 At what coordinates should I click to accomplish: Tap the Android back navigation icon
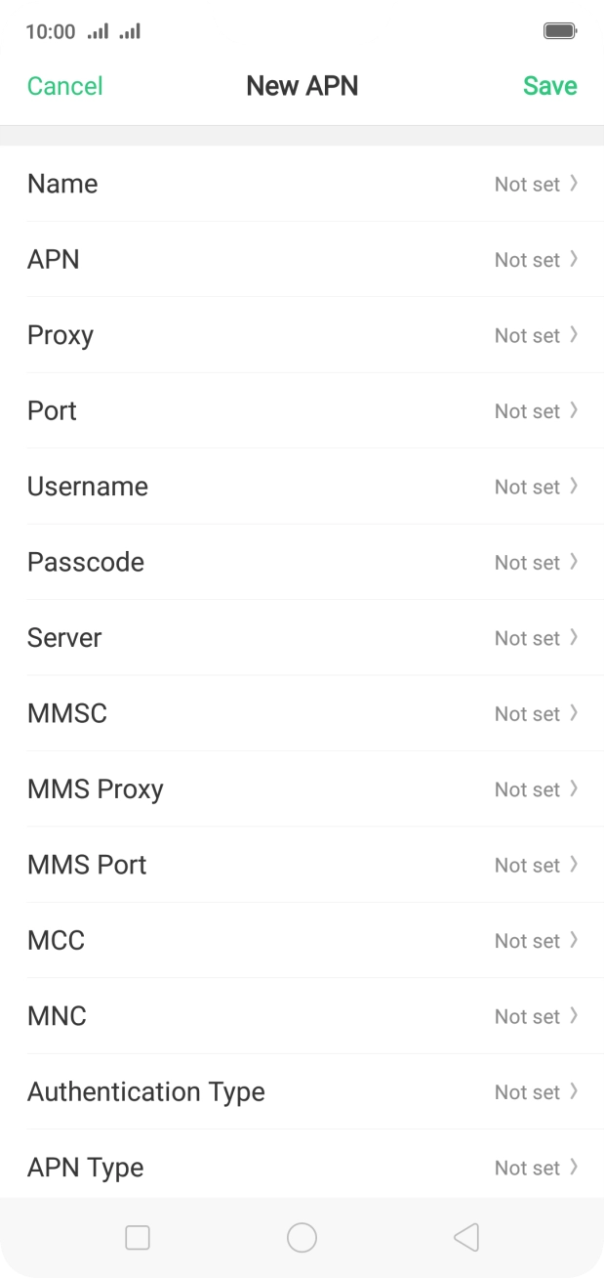tap(466, 1238)
